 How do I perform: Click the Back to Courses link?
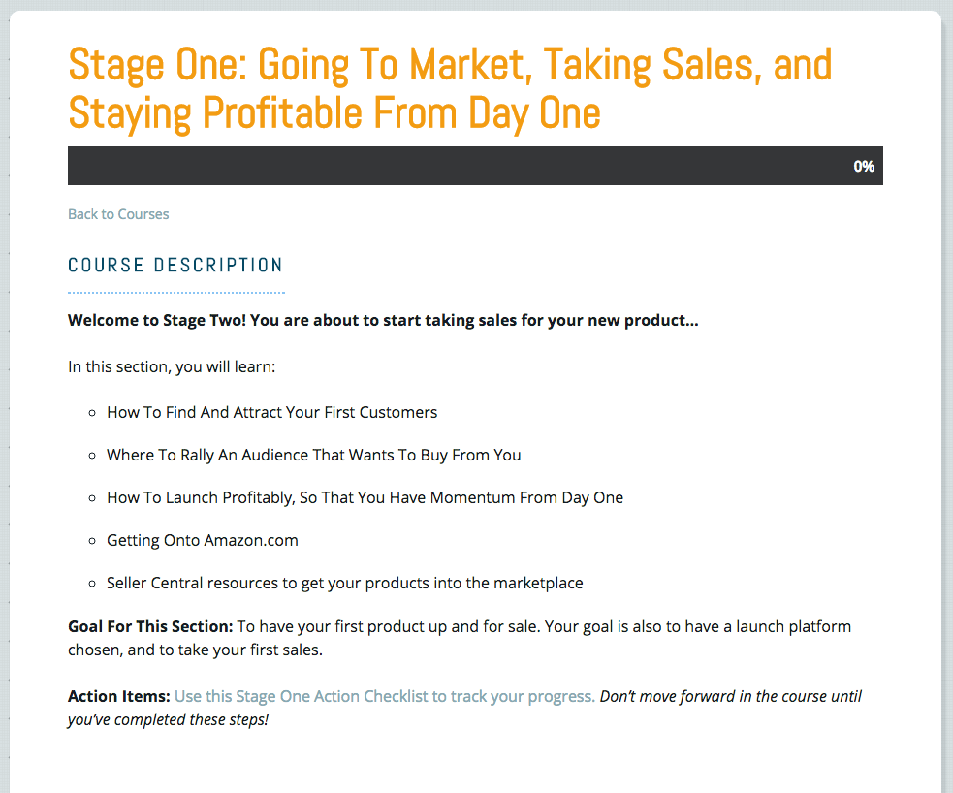(118, 214)
